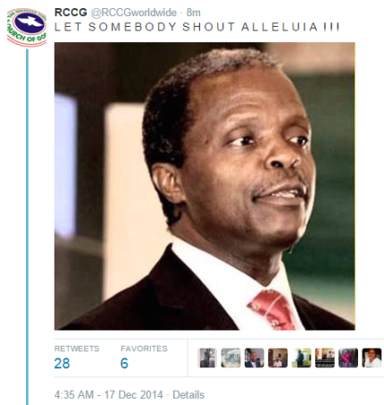Expand the tweet Details link
This screenshot has width=384, height=405.
(188, 394)
